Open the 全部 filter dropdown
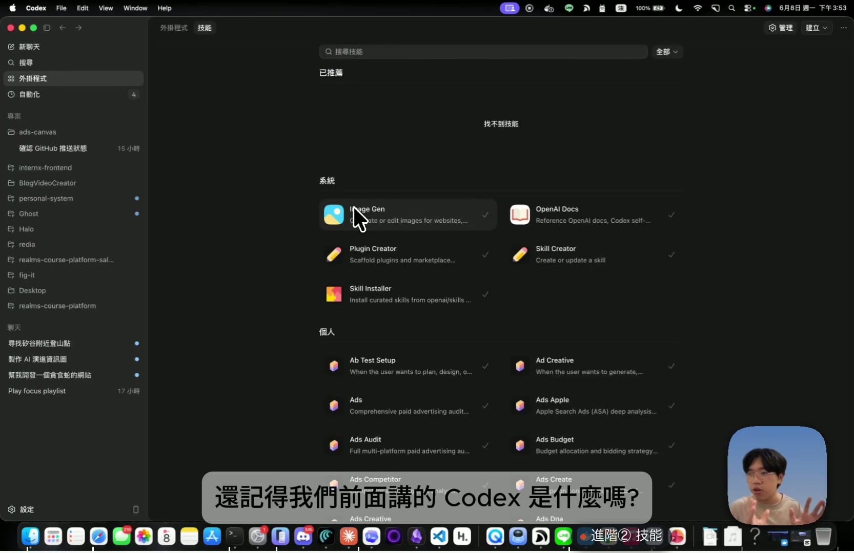This screenshot has height=553, width=854. (667, 52)
